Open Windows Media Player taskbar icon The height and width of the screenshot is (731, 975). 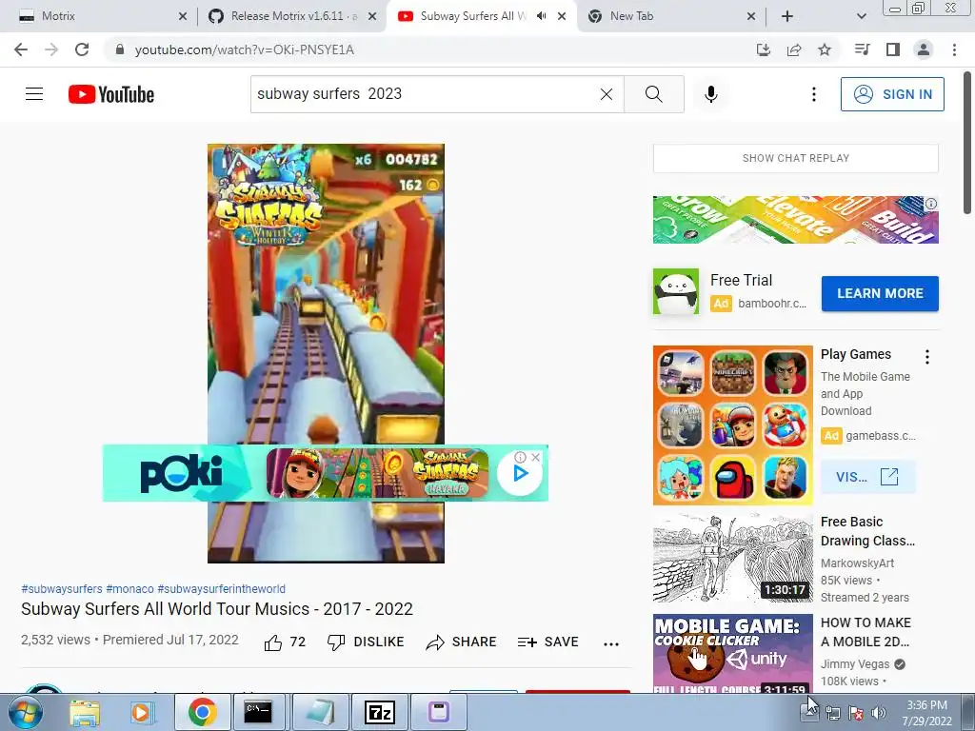[141, 712]
